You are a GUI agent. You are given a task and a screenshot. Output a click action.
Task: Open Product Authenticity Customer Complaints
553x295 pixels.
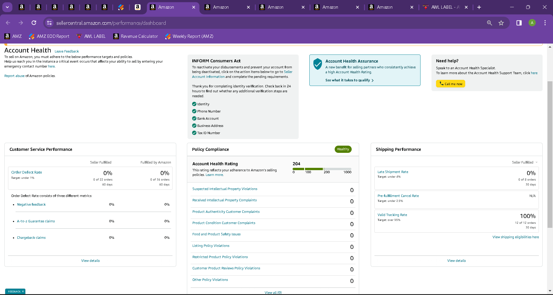(226, 212)
